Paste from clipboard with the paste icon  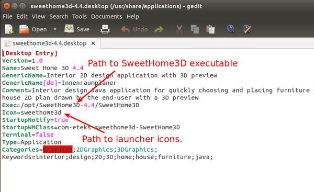pos(210,29)
